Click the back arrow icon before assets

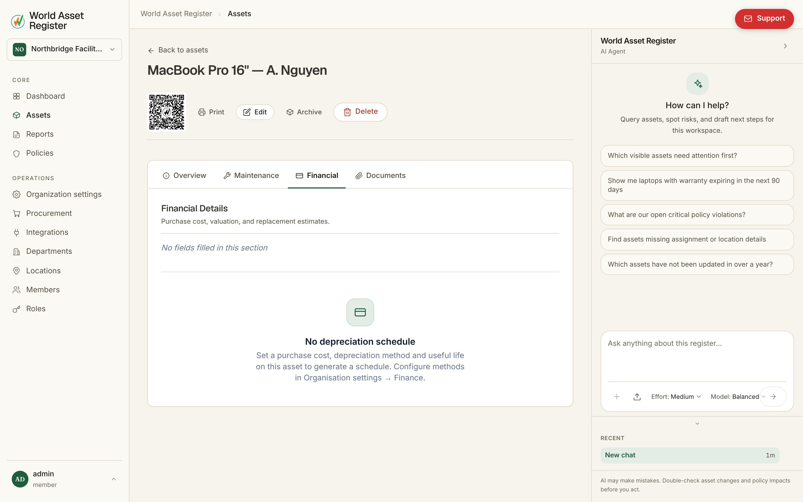pos(151,50)
